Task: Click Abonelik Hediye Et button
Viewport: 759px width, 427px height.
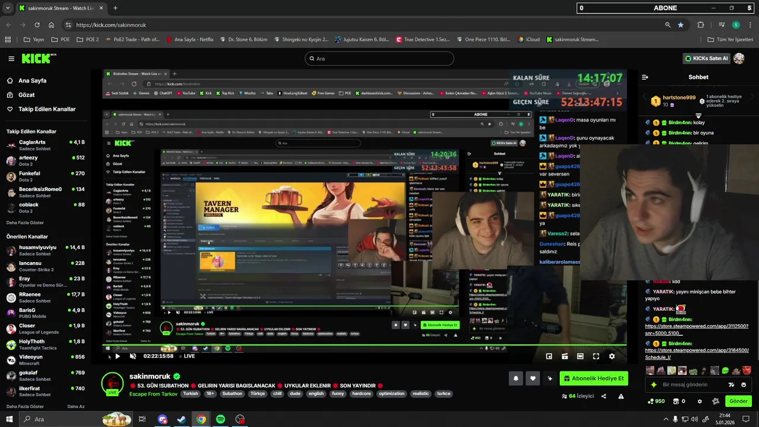Action: [x=594, y=378]
